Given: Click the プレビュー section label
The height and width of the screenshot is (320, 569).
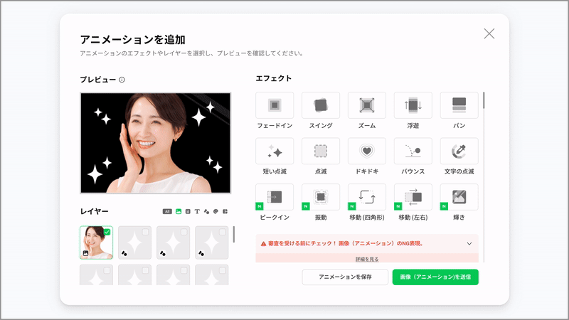Looking at the screenshot, I should click(x=98, y=80).
